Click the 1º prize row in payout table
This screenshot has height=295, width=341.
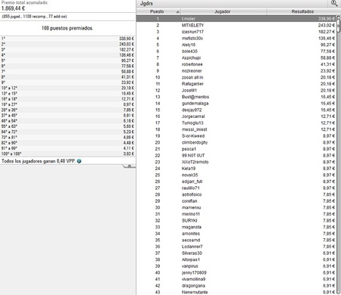pyautogui.click(x=67, y=39)
